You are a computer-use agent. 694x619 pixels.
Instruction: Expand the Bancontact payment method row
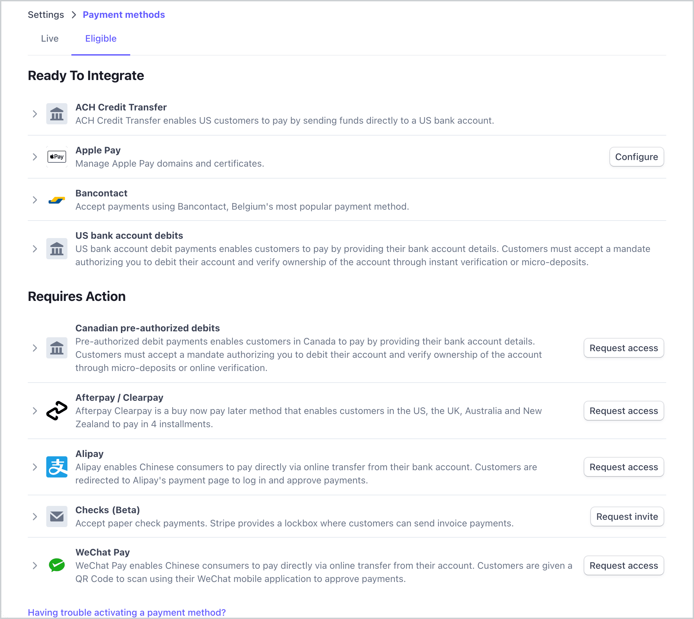click(34, 199)
